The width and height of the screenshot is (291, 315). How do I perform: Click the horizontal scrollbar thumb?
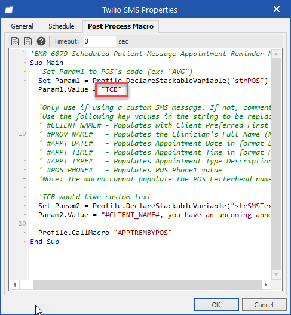click(26, 285)
